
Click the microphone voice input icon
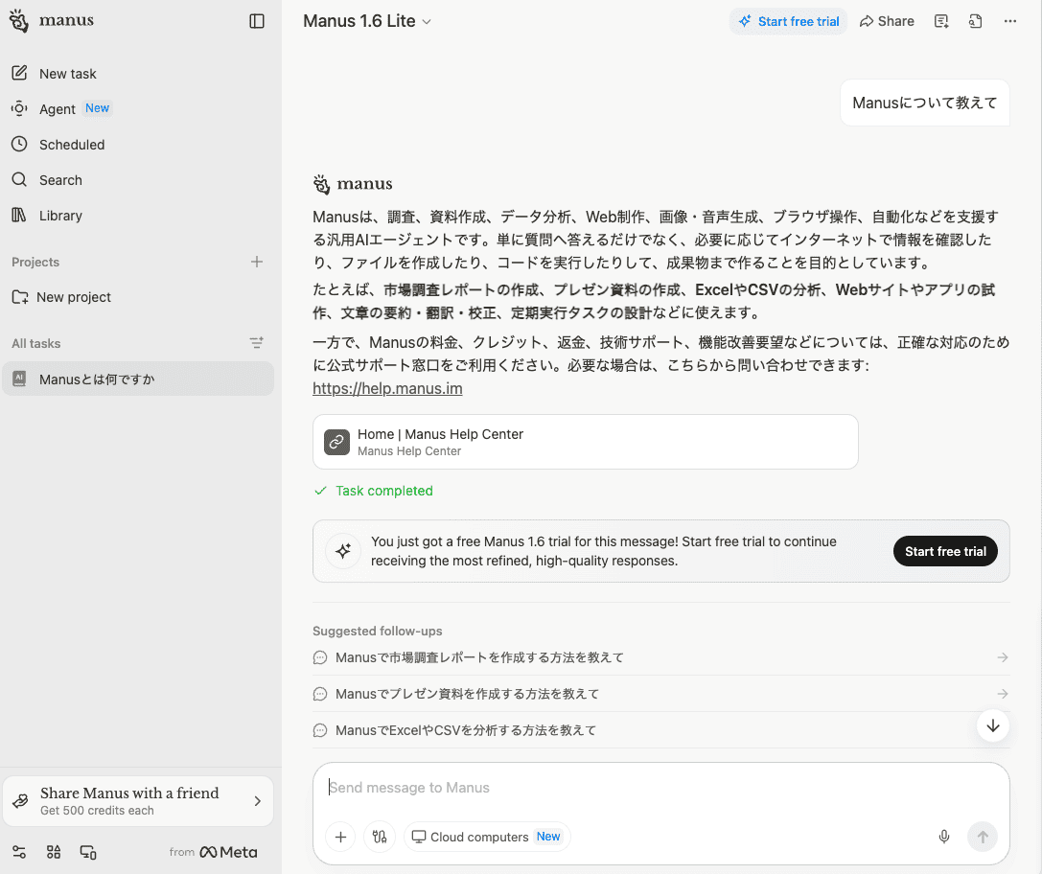coord(943,837)
